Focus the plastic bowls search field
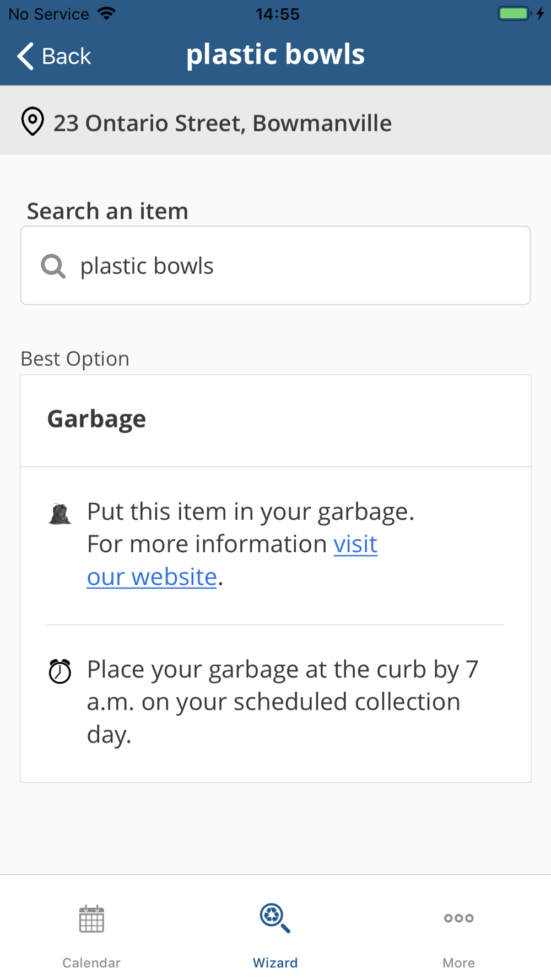 pyautogui.click(x=275, y=266)
